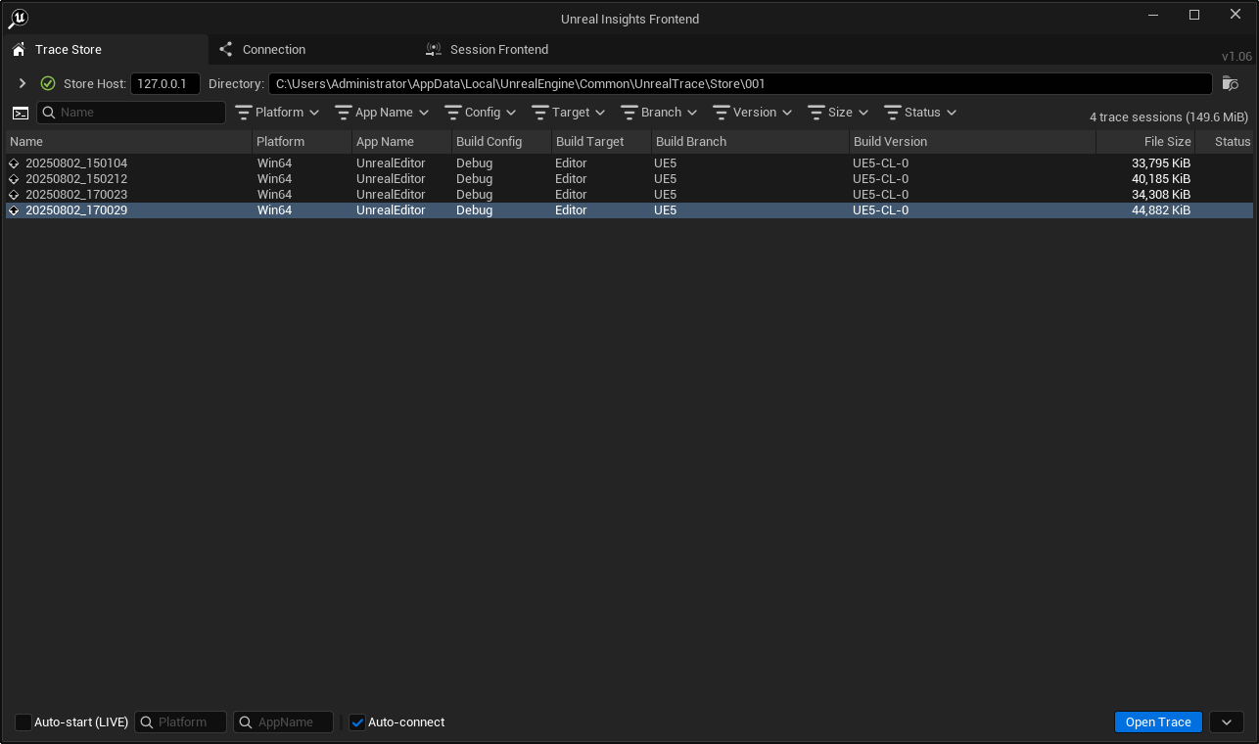Screen dimensions: 1259x744
Task: Sort by the Name column header
Action: click(x=128, y=142)
